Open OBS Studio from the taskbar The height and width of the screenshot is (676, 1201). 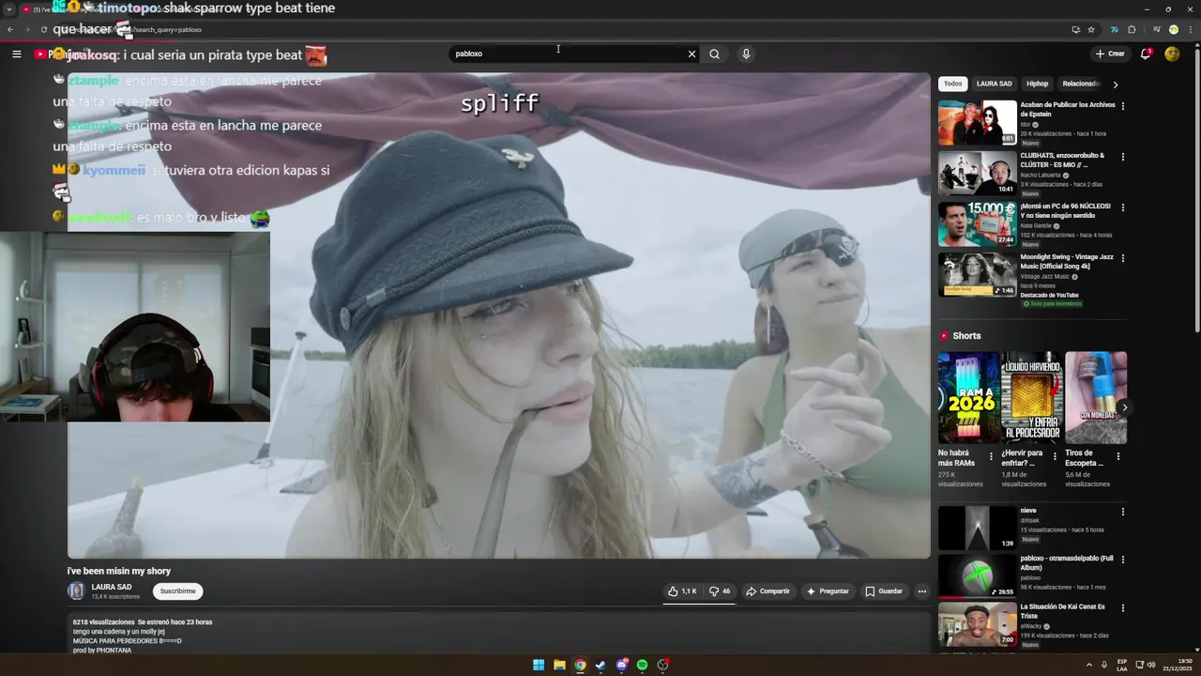click(663, 665)
